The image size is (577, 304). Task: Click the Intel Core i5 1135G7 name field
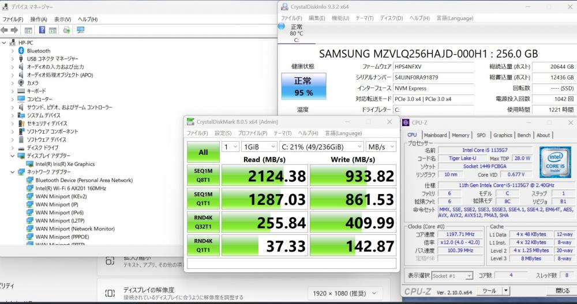(485, 150)
